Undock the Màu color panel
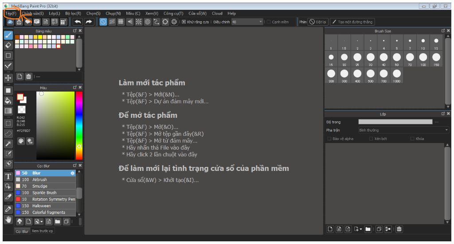This screenshot has width=454, height=244. point(74,87)
